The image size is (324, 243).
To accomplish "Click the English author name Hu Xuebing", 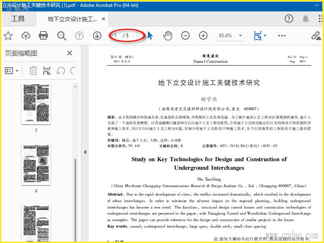I will [x=209, y=179].
